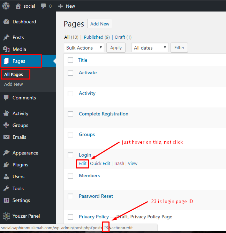This screenshot has height=233, width=226.
Task: Click the WordPress logo icon
Action: tap(6, 6)
